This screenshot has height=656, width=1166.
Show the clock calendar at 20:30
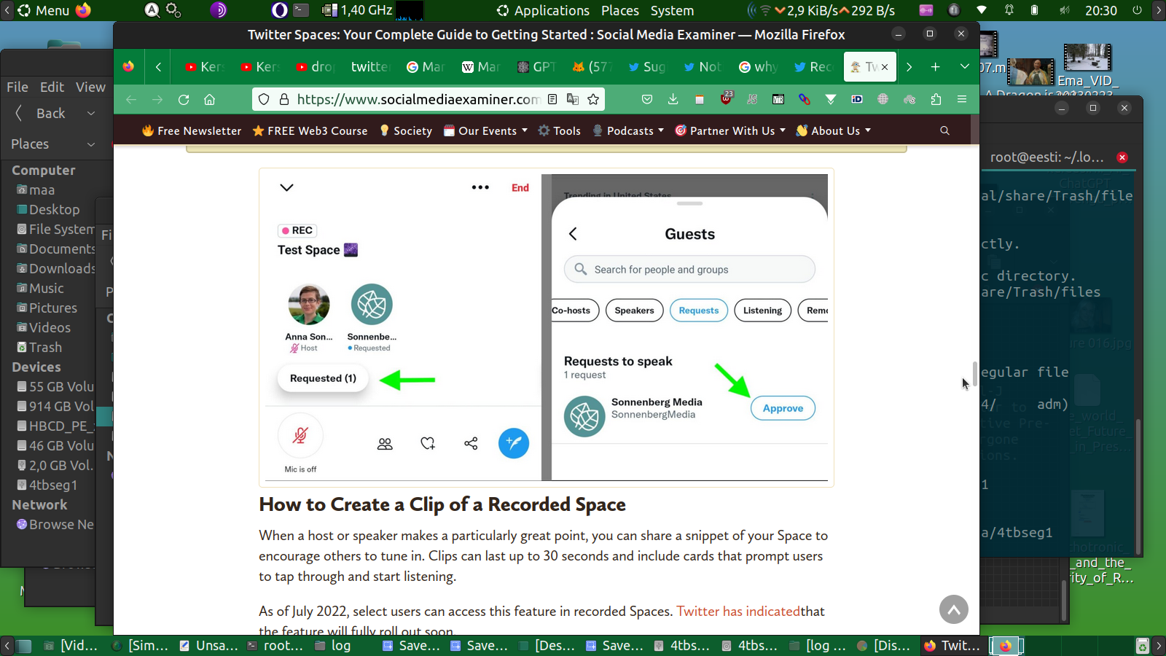pyautogui.click(x=1100, y=10)
